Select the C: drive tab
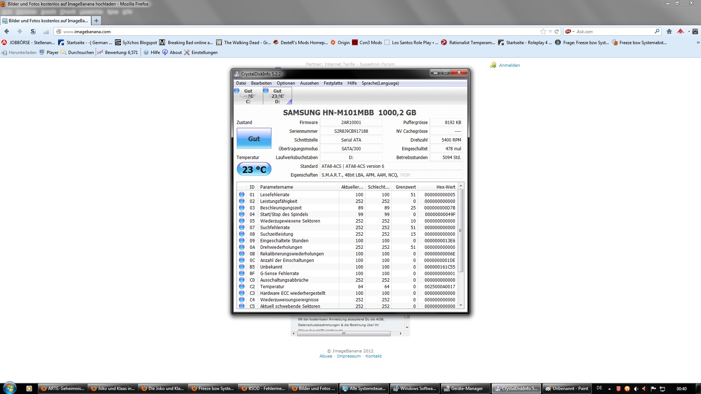Viewport: 701px width, 394px height. [x=248, y=96]
